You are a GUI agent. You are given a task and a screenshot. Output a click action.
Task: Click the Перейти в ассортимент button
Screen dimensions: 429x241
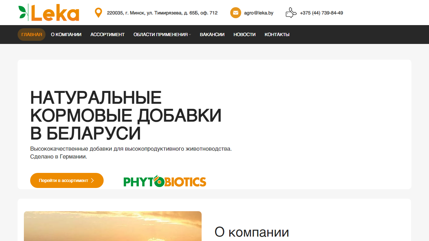(x=67, y=180)
